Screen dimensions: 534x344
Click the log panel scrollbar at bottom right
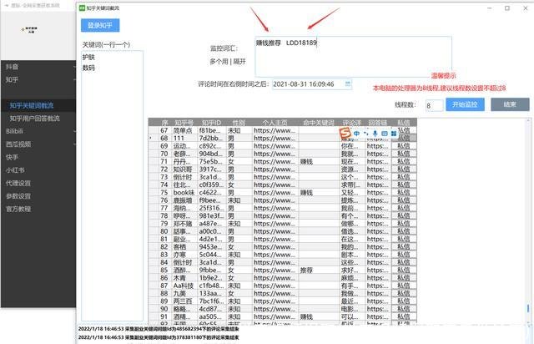coord(531,333)
